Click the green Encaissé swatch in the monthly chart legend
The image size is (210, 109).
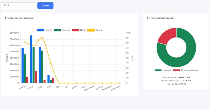(57, 30)
